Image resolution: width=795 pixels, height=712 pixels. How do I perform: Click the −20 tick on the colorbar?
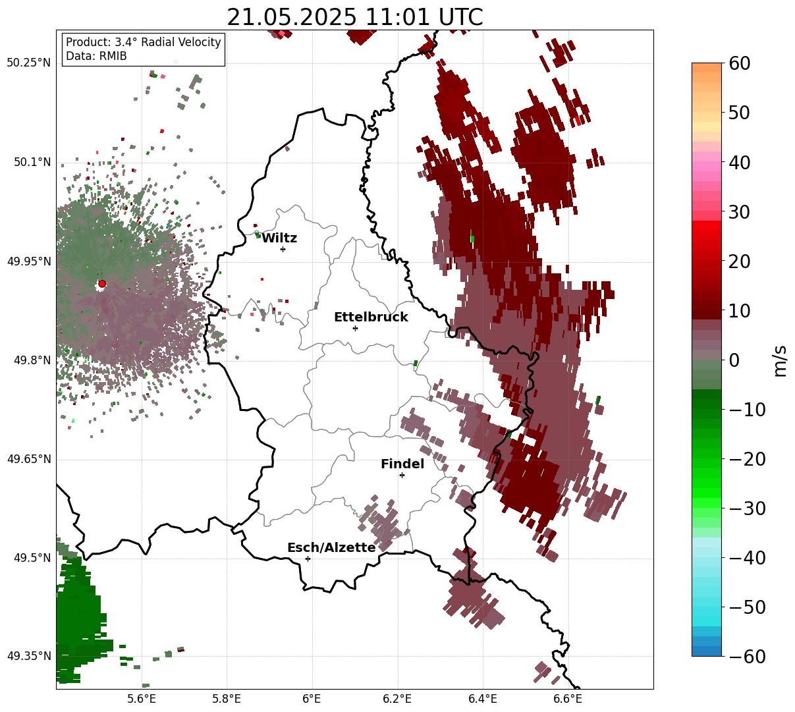point(747,459)
